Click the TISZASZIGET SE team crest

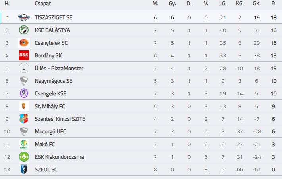pyautogui.click(x=24, y=17)
